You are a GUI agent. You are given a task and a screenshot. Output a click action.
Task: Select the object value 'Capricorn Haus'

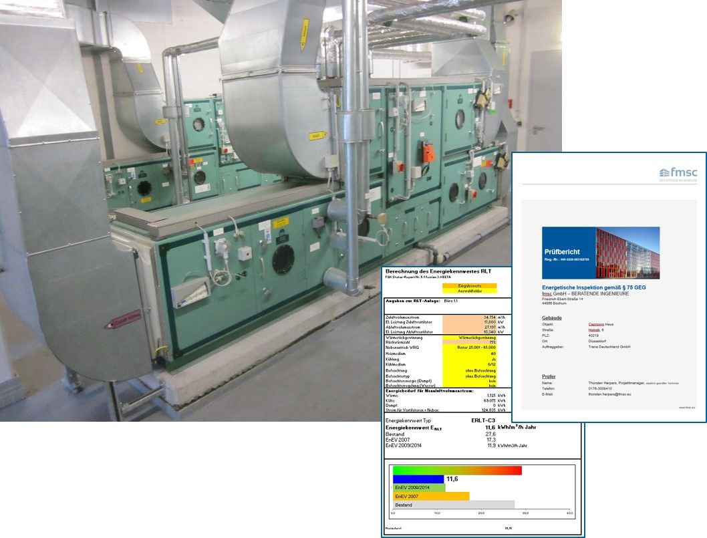point(601,324)
